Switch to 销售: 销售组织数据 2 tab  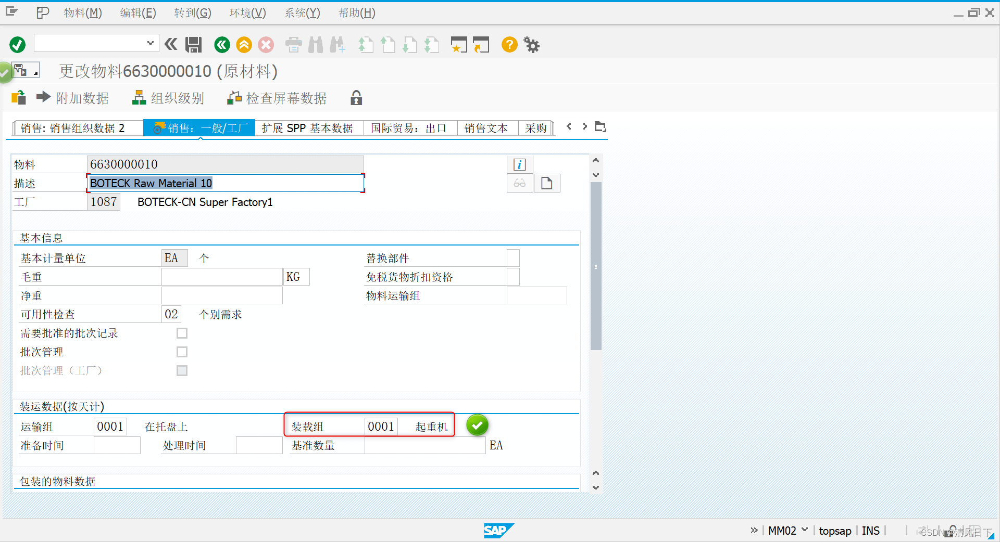[x=79, y=128]
